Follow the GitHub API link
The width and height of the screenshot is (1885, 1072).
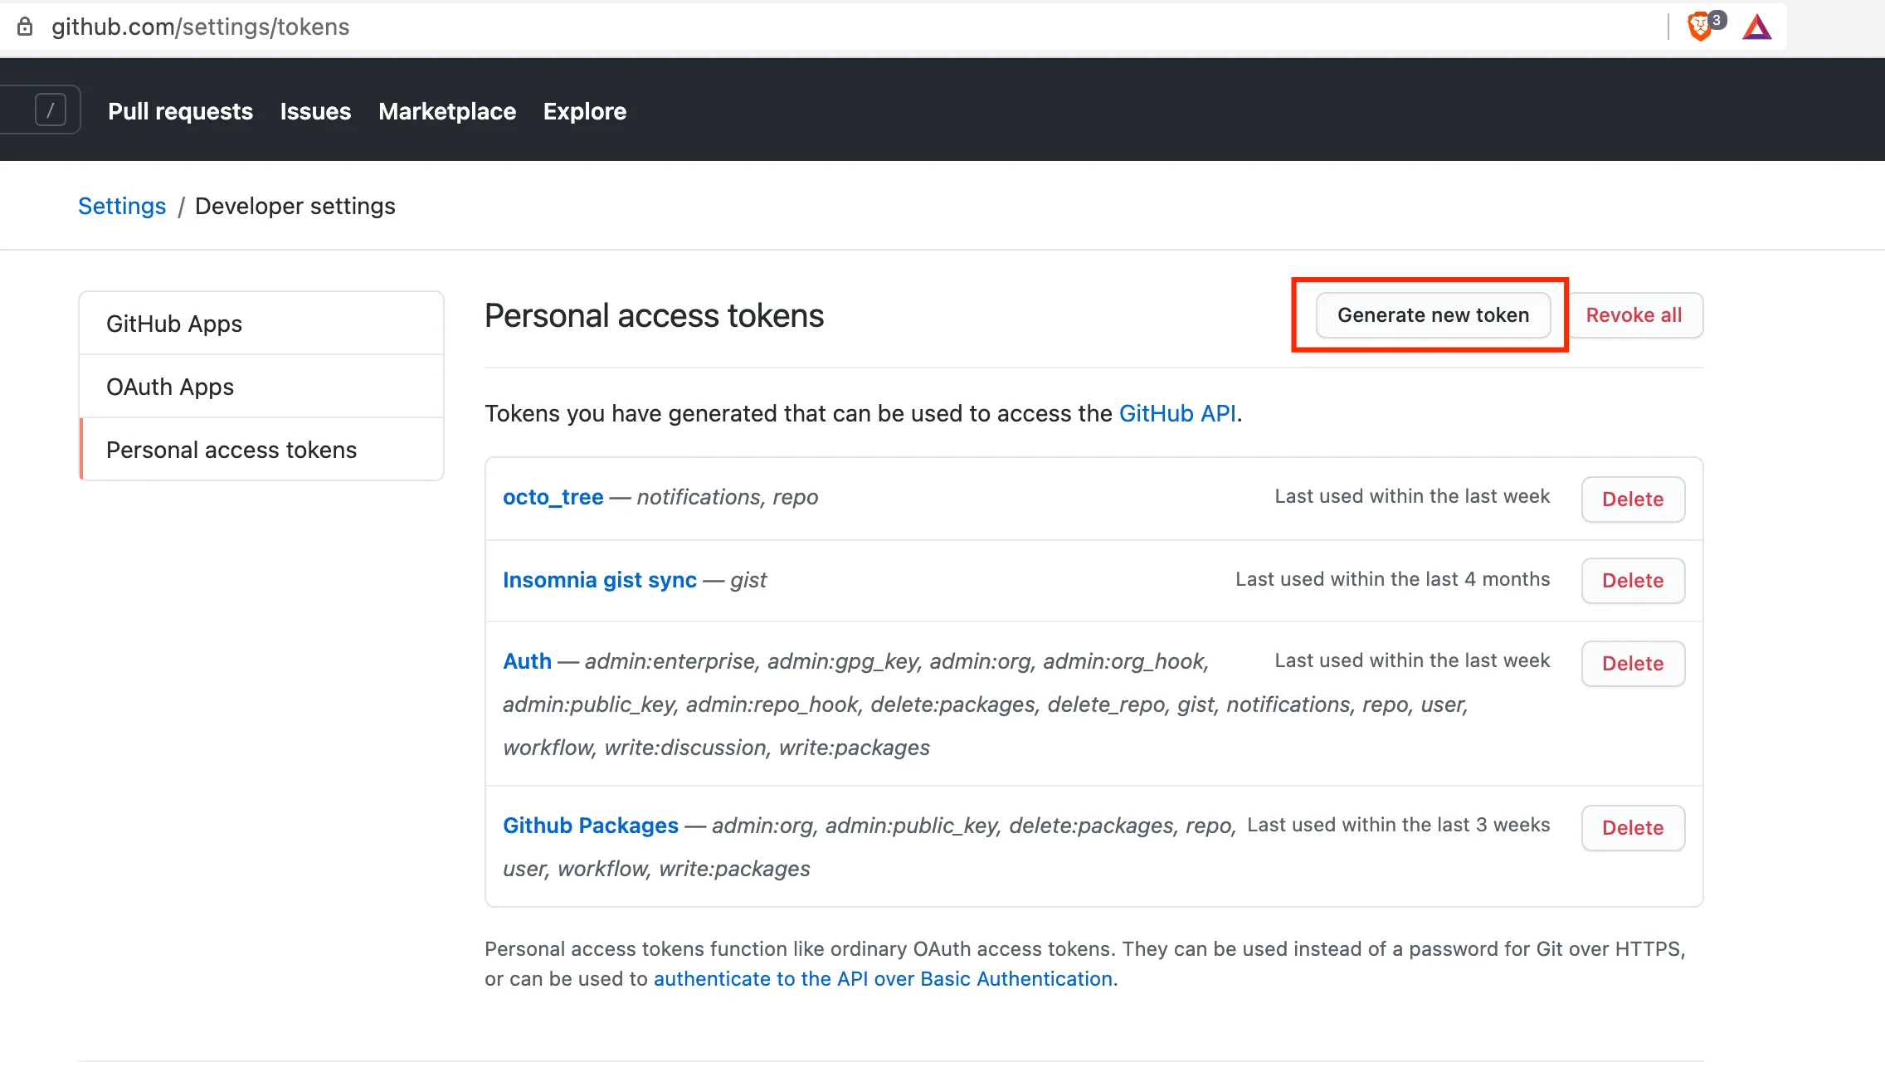(1177, 413)
